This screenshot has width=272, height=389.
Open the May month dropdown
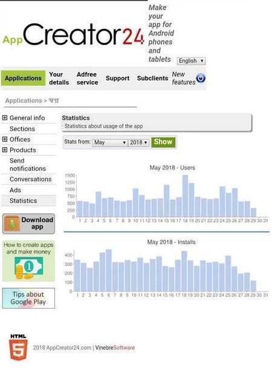tap(110, 142)
